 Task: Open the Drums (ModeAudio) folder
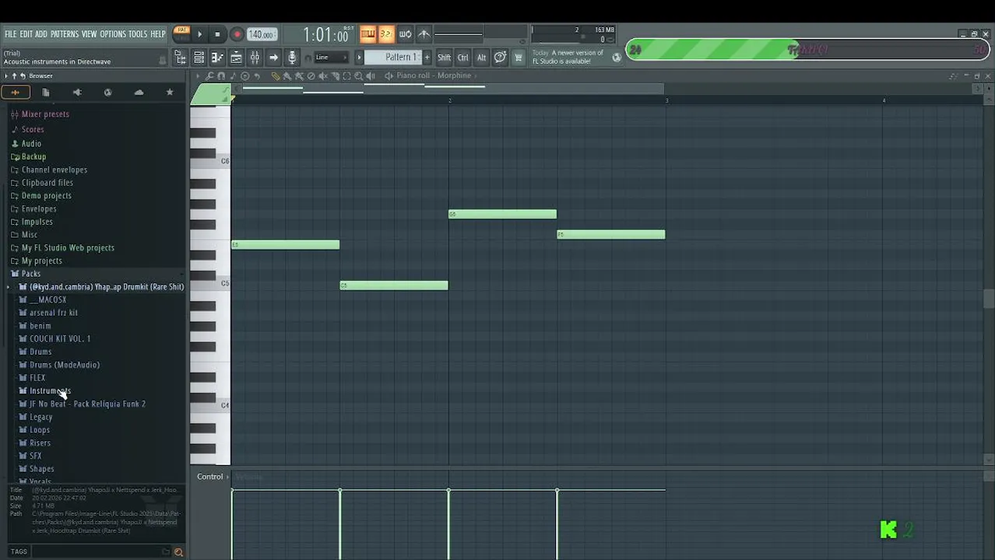[x=65, y=365]
